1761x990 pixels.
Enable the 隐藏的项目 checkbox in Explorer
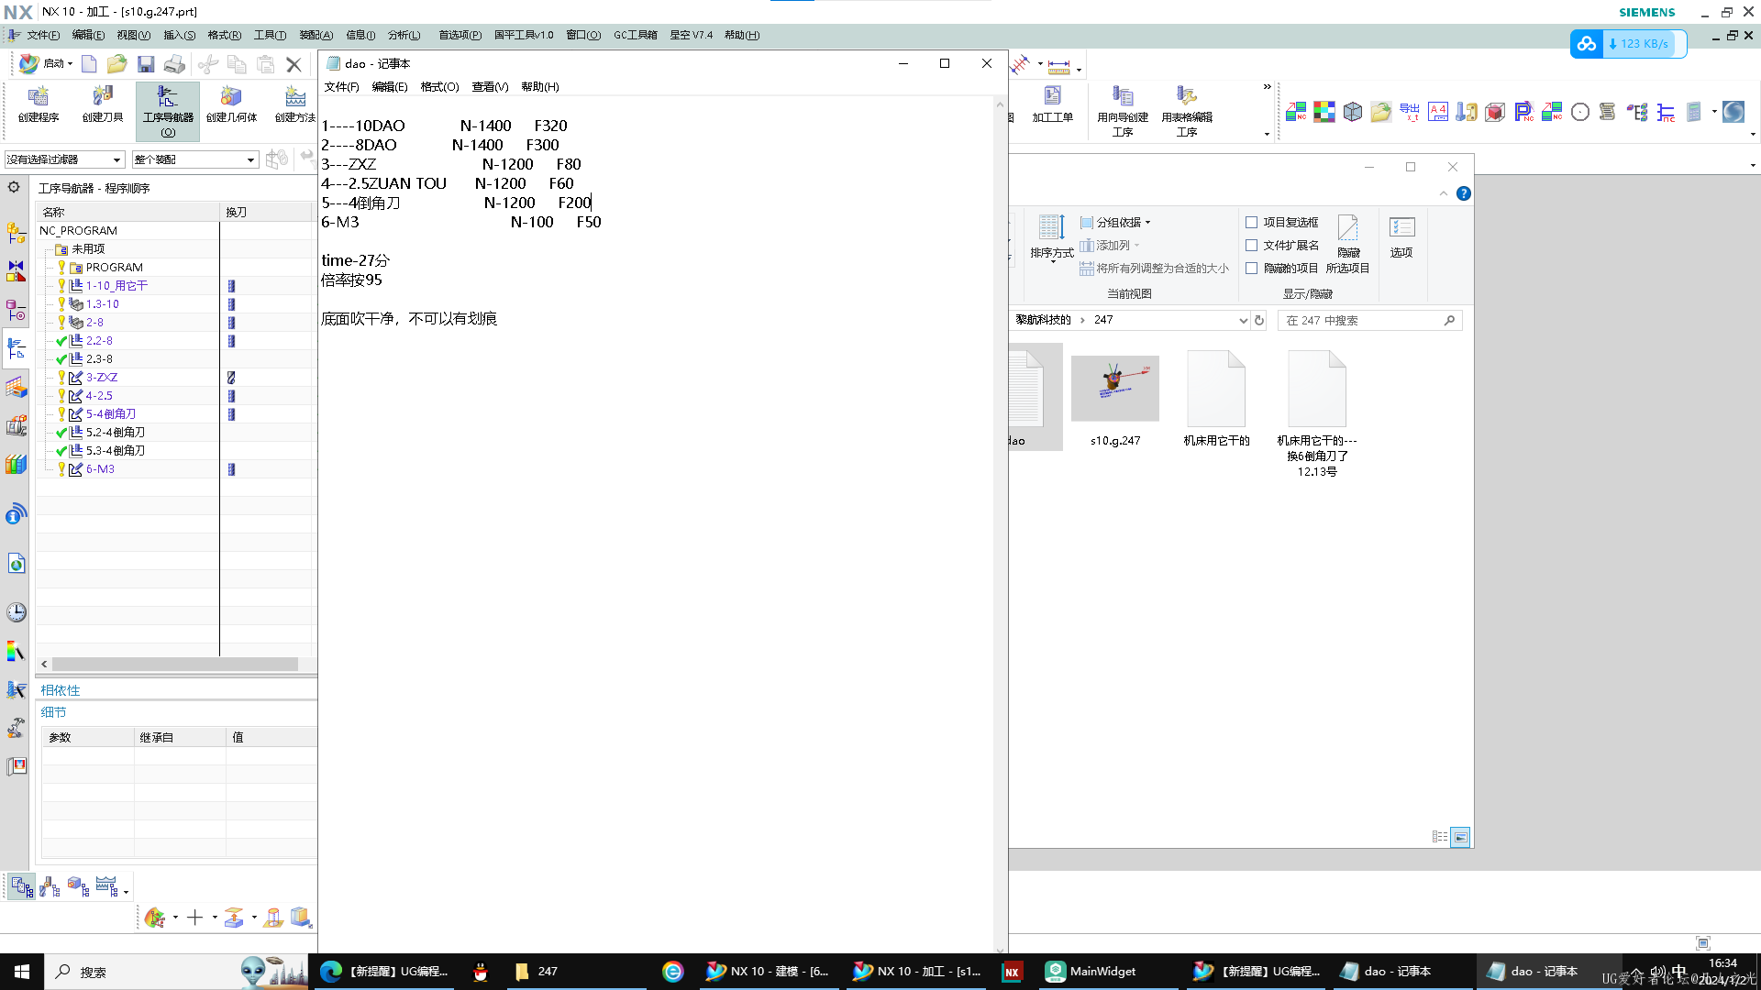[x=1251, y=268]
